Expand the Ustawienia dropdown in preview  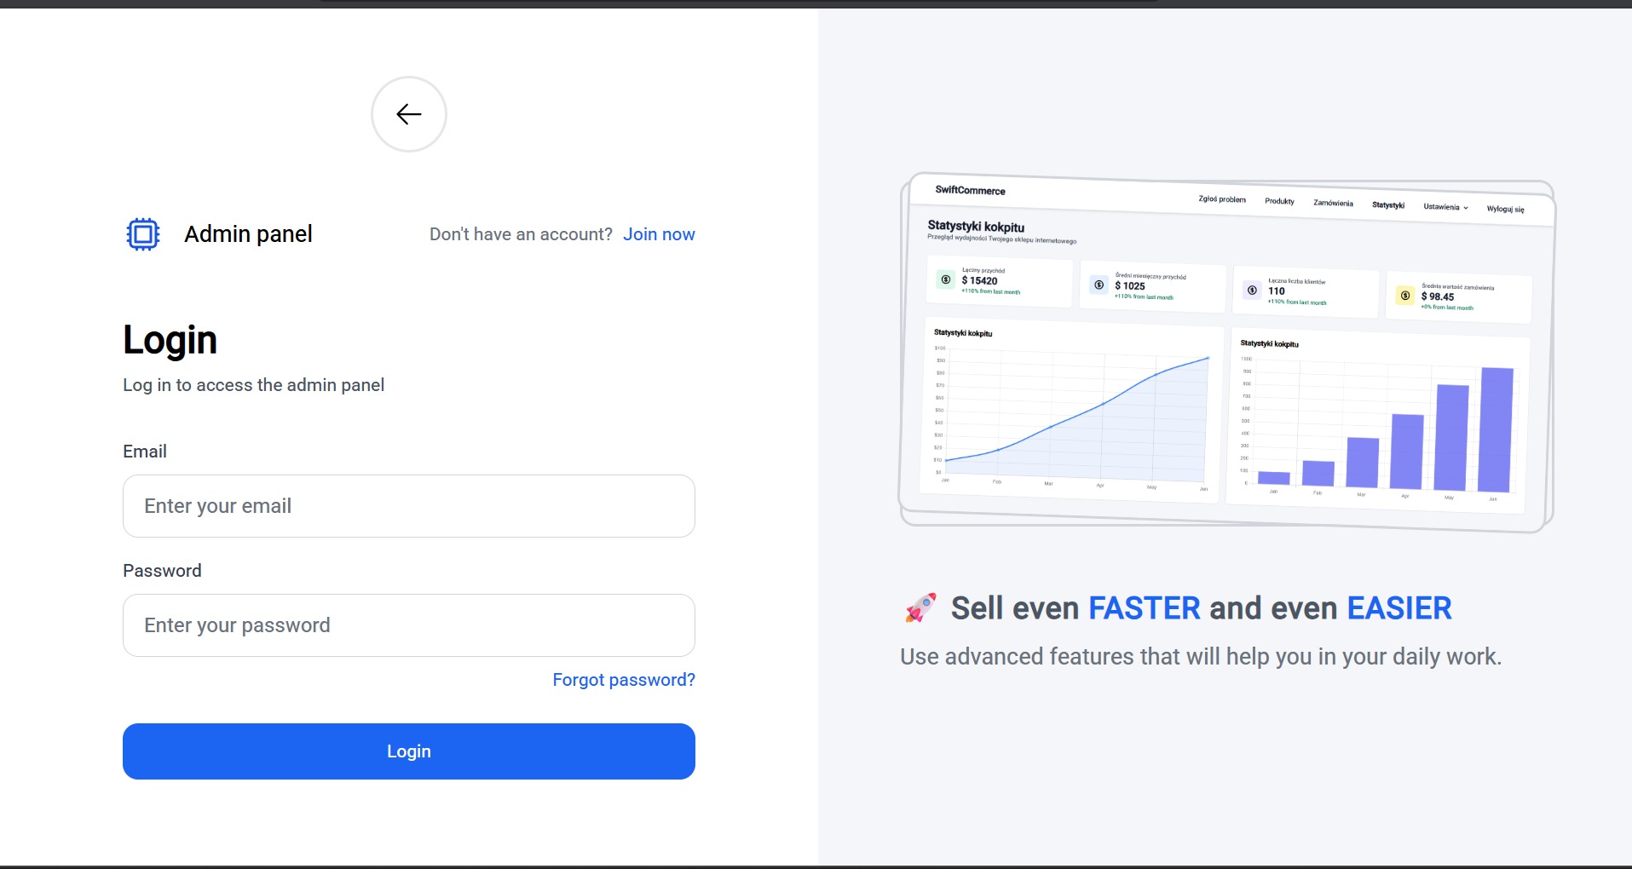coord(1445,206)
